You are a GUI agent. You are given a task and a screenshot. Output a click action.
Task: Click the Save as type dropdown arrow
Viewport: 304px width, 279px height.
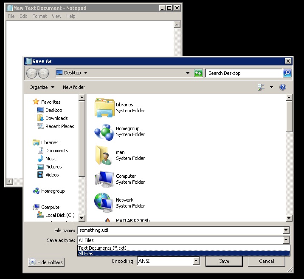click(286, 240)
